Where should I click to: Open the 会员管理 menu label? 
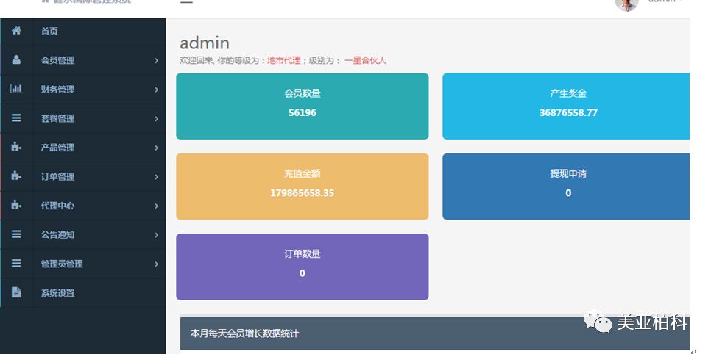(x=57, y=60)
